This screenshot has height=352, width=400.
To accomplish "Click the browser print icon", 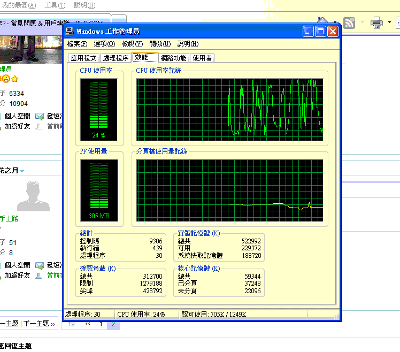I will (376, 23).
